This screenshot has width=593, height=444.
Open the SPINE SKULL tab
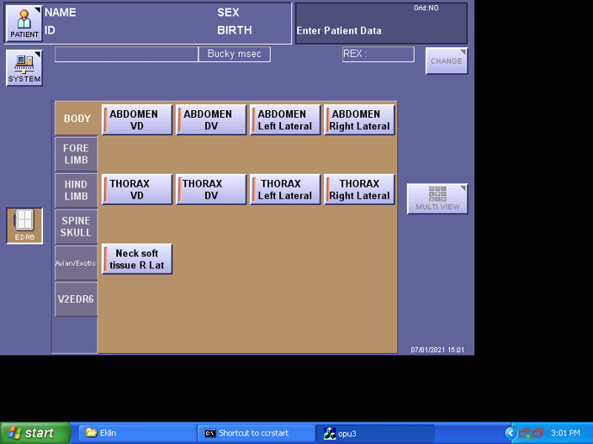76,226
